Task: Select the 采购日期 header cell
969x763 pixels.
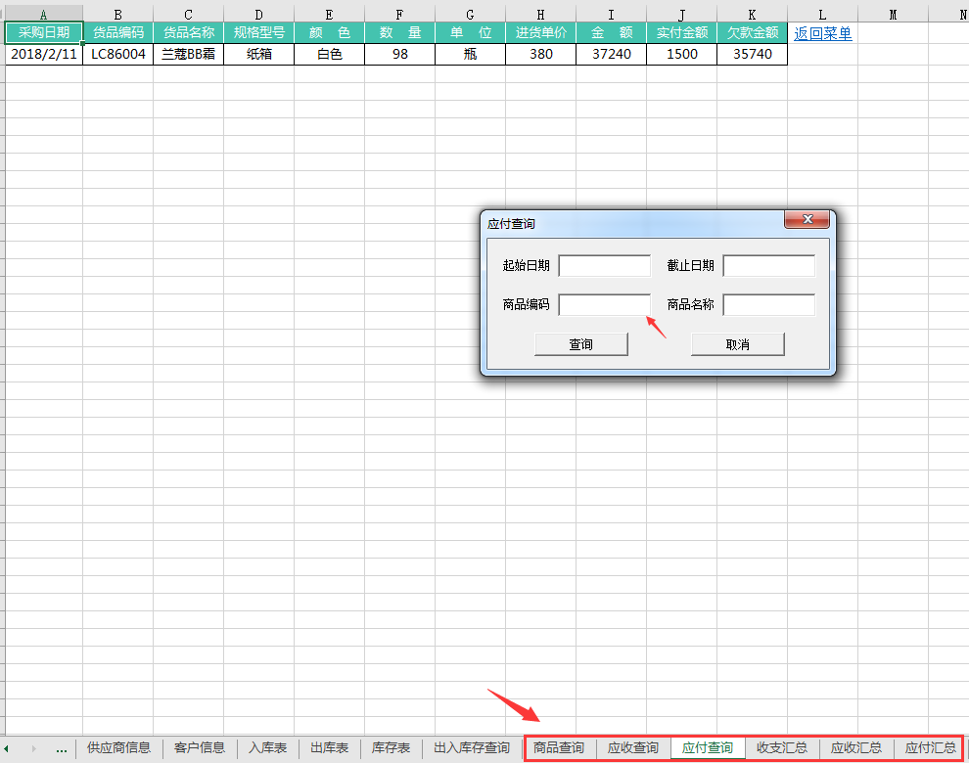Action: (x=43, y=32)
